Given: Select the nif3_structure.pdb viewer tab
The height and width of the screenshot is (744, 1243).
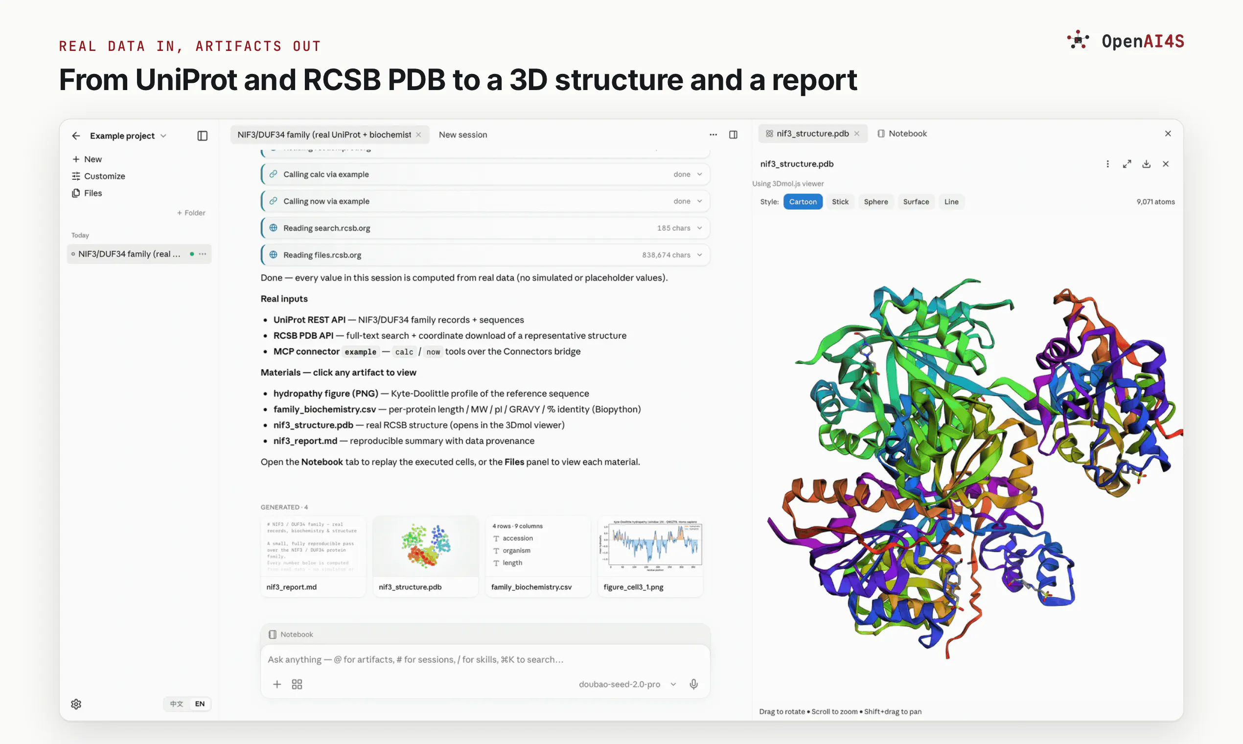Looking at the screenshot, I should [x=812, y=133].
